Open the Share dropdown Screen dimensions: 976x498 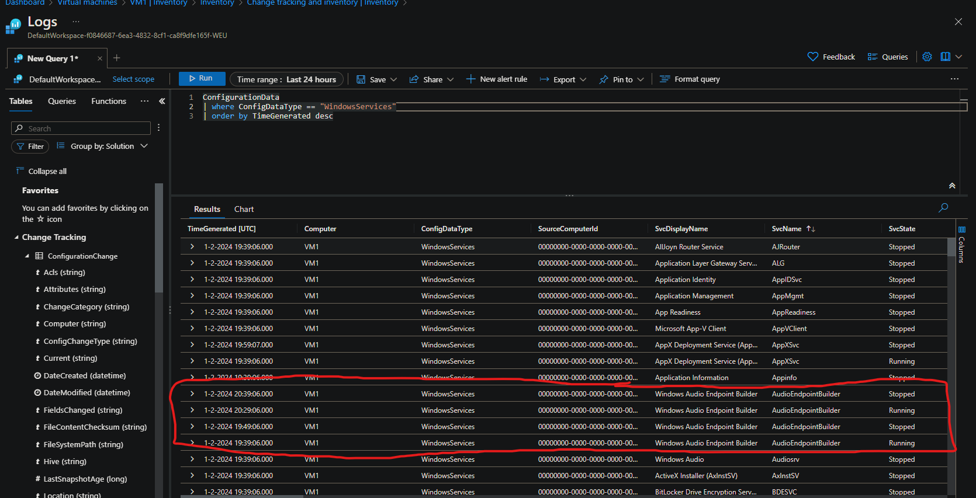[x=431, y=79]
